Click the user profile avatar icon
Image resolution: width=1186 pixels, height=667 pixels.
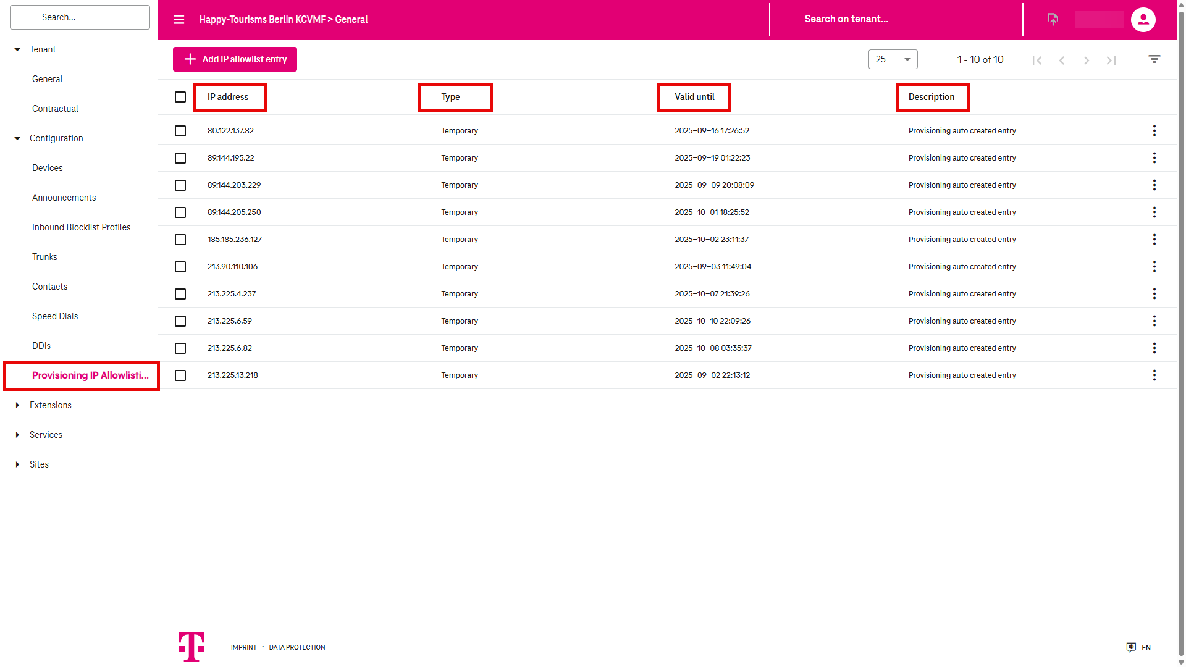click(1143, 20)
